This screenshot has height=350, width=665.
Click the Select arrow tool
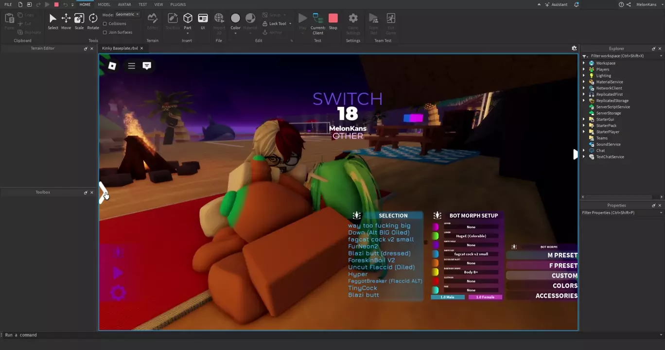(52, 21)
